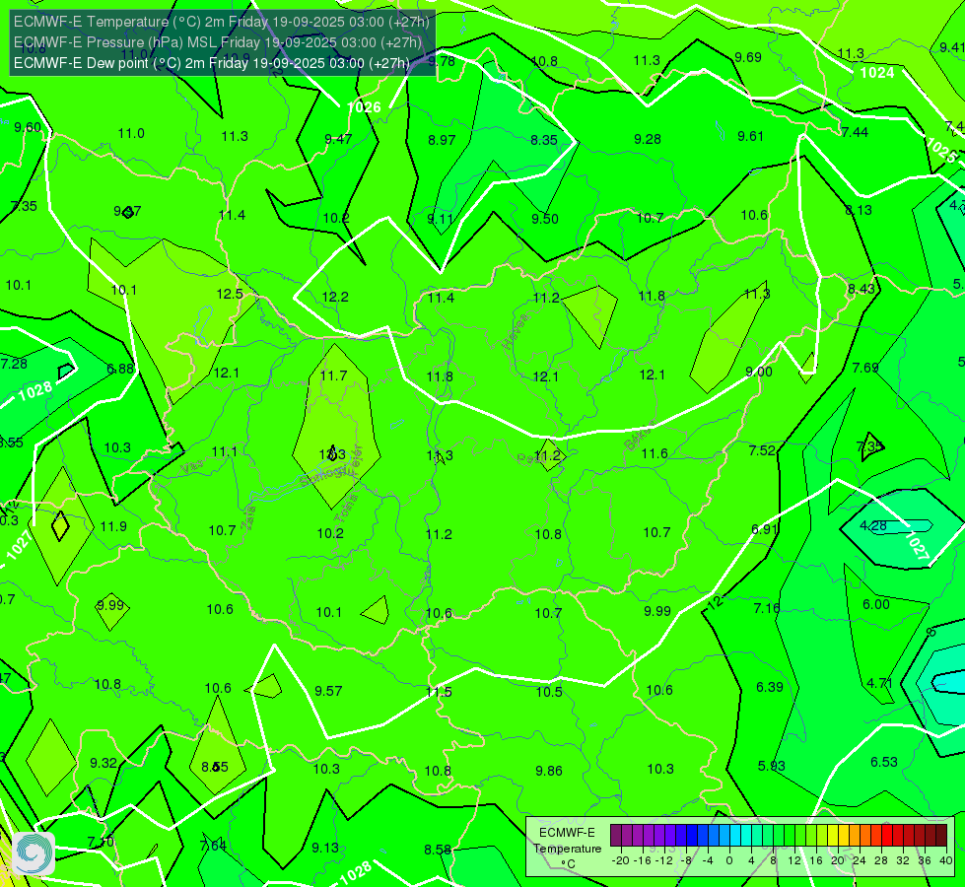This screenshot has height=887, width=965.
Task: Click the 9.11 temperature value
Action: pyautogui.click(x=441, y=219)
